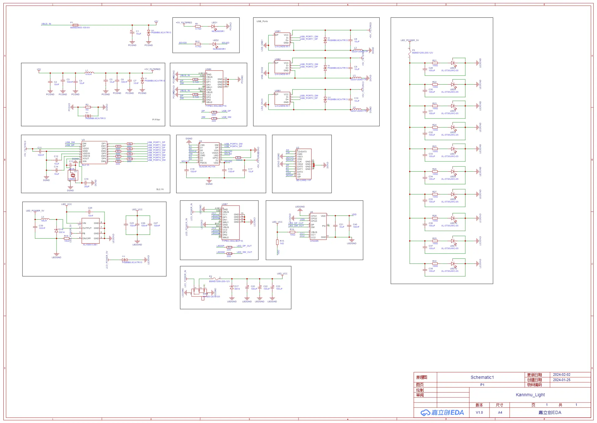Select USB7 Type-C connector symbol
Screen dimensions: 597x423
click(230, 223)
